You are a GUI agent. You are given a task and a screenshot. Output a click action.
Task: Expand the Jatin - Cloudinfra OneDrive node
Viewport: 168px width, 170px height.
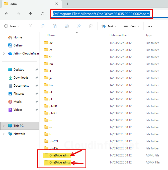(4, 53)
